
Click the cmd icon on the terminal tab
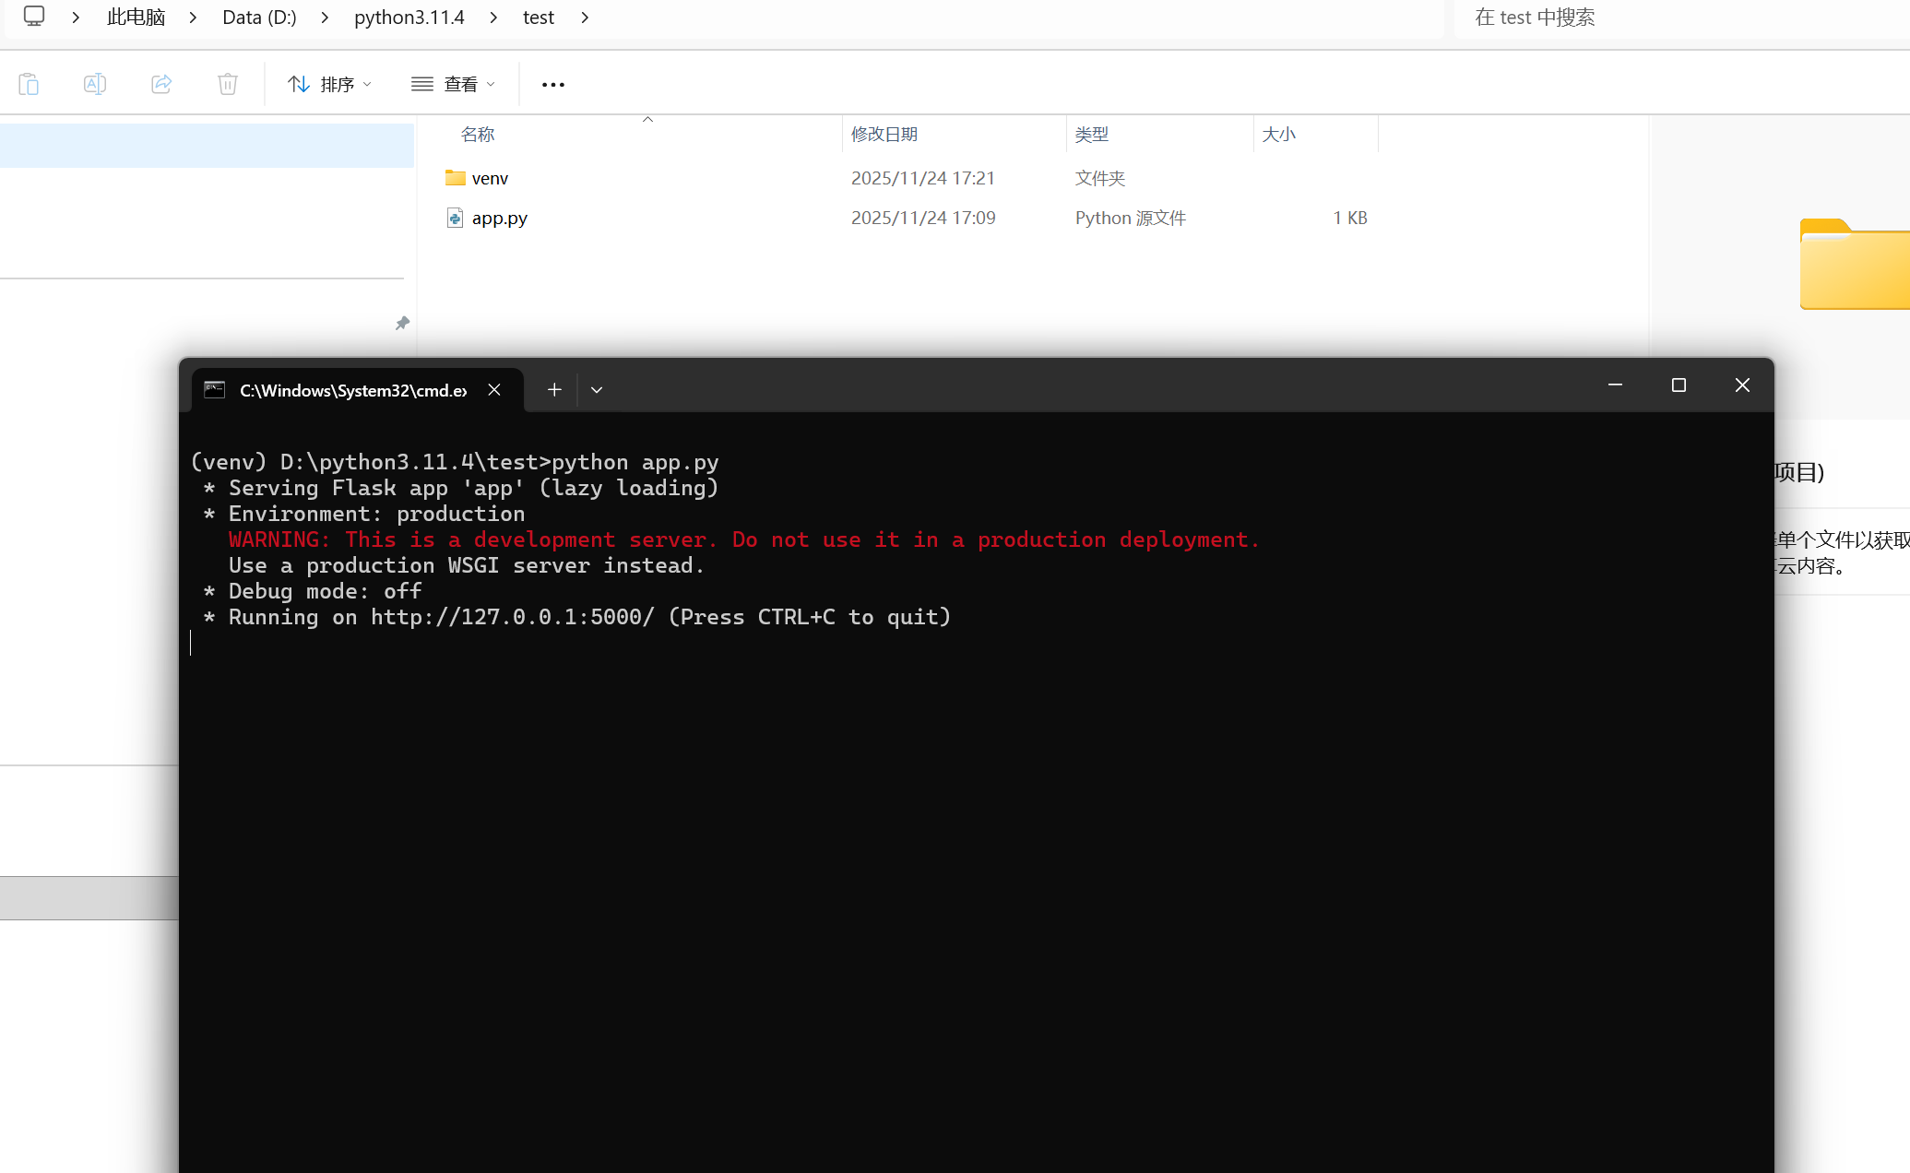pos(214,390)
